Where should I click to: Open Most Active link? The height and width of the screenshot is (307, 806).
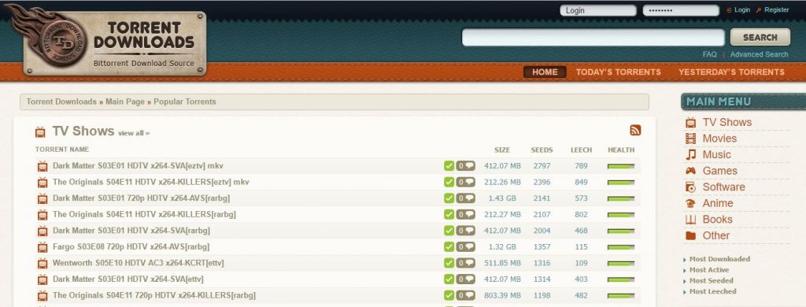(x=709, y=270)
